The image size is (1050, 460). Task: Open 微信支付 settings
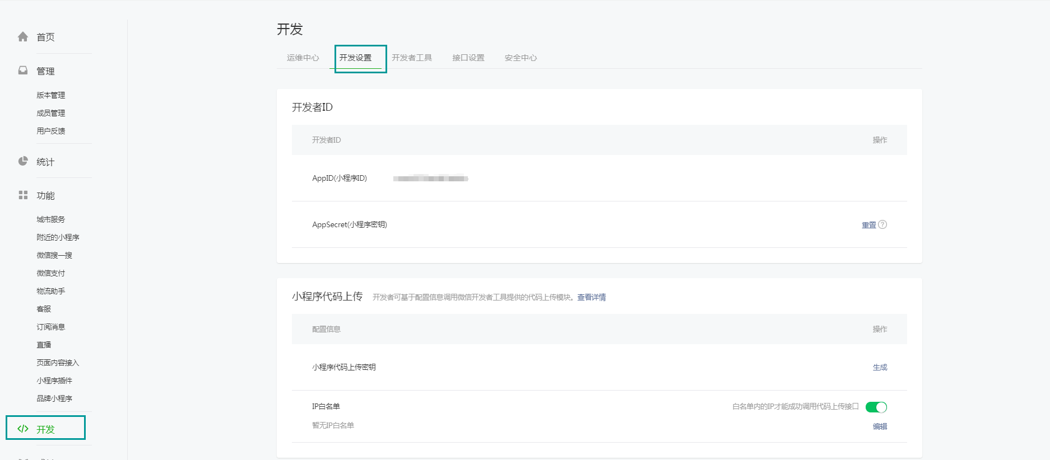coord(51,273)
